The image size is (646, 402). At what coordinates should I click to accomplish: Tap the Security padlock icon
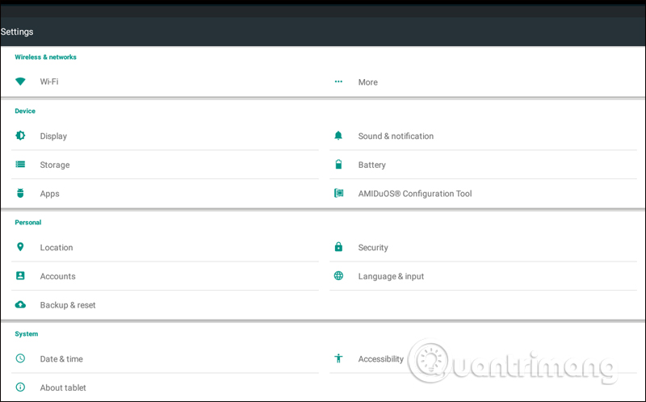339,247
